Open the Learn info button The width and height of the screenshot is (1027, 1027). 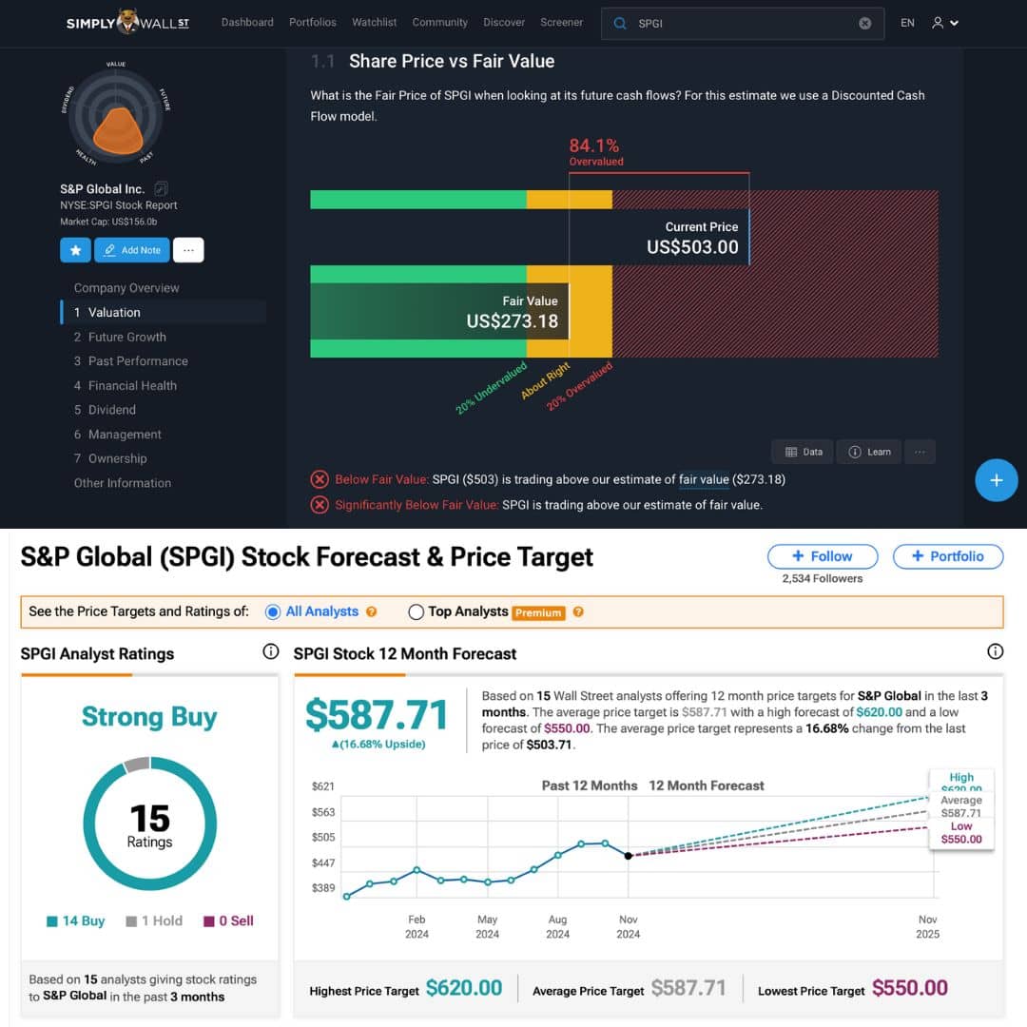(869, 452)
